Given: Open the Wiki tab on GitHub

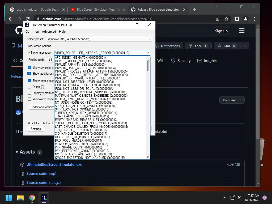Looking at the screenshot, I should pyautogui.click(x=161, y=61).
